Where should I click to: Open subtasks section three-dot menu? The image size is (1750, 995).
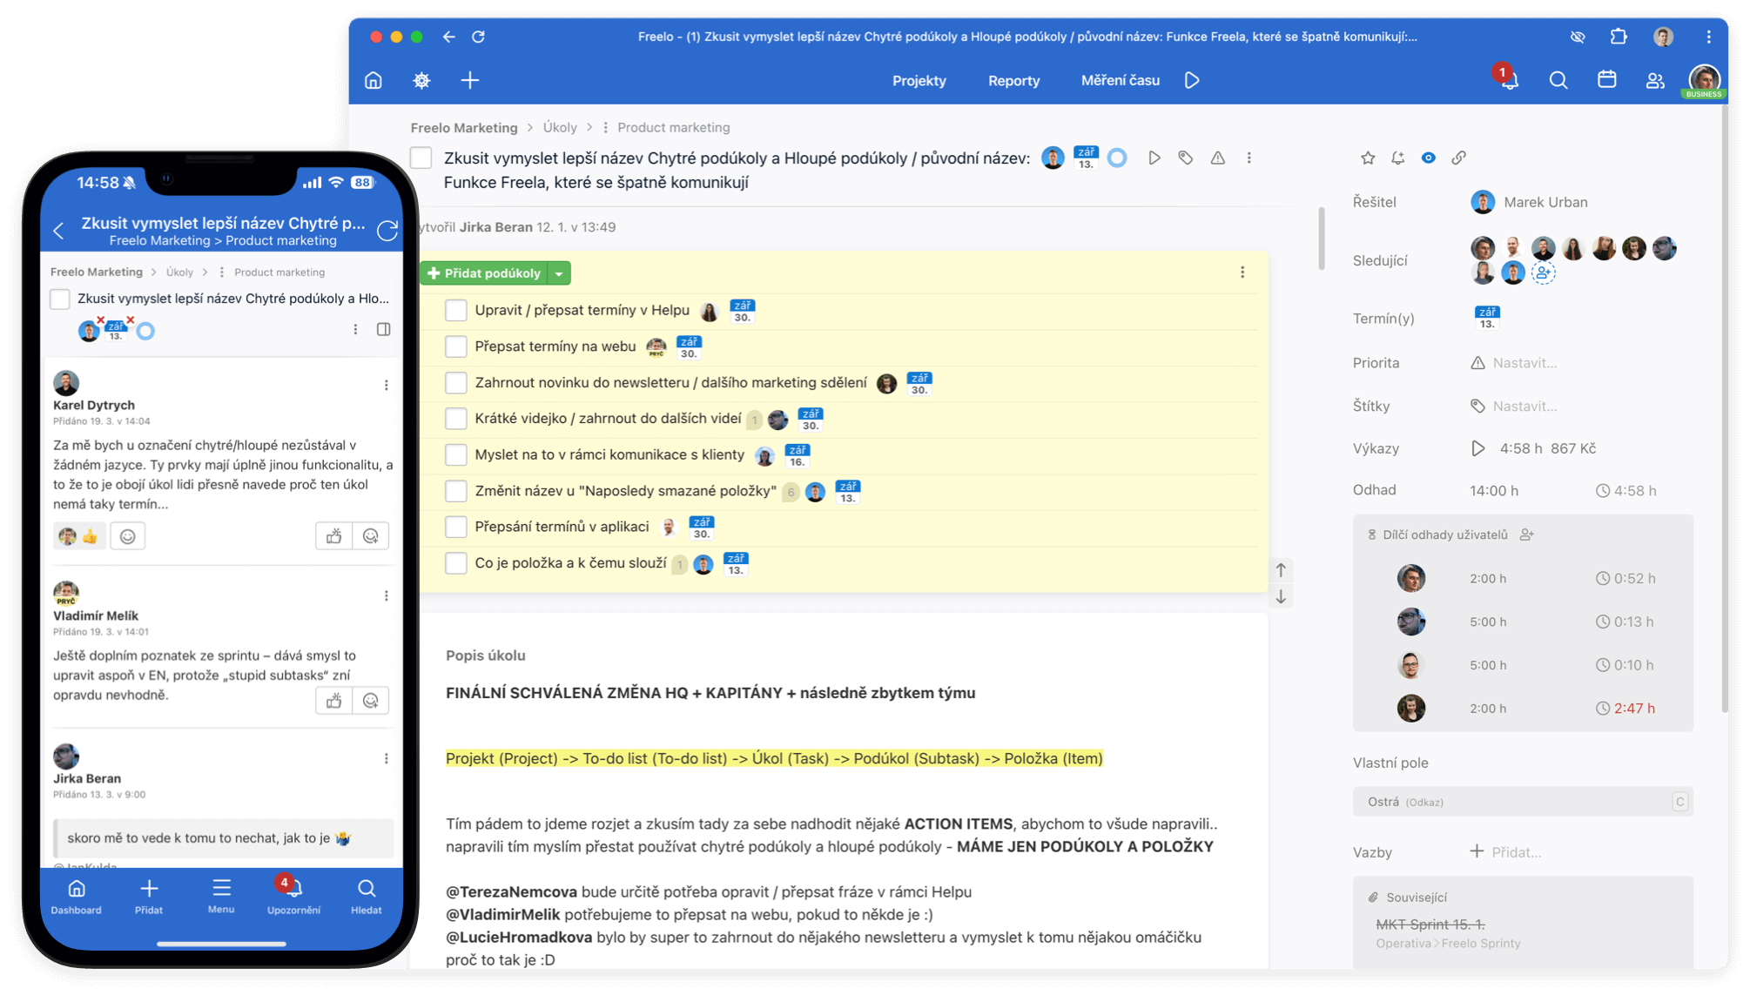[1242, 272]
